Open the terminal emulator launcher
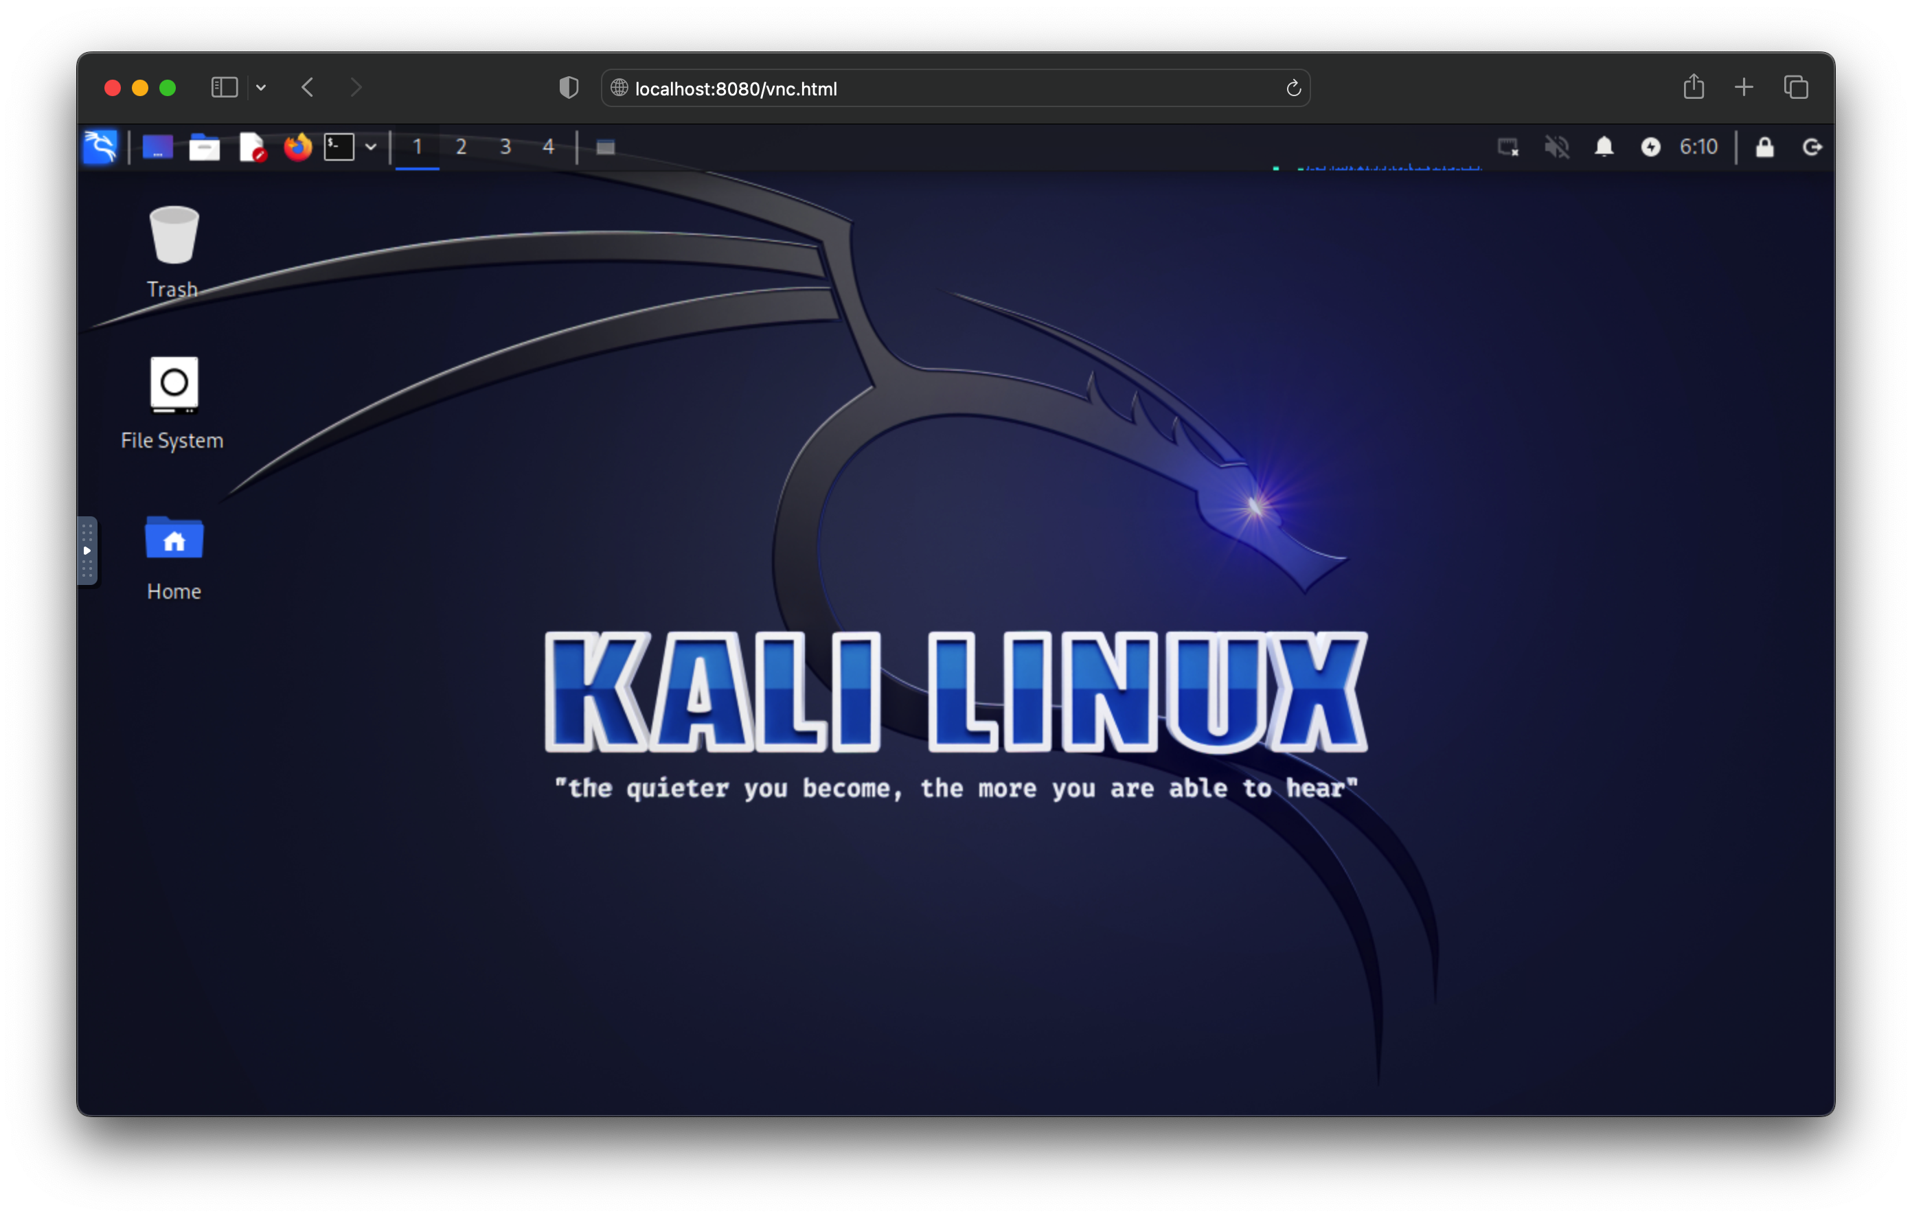The width and height of the screenshot is (1912, 1218). [x=339, y=147]
